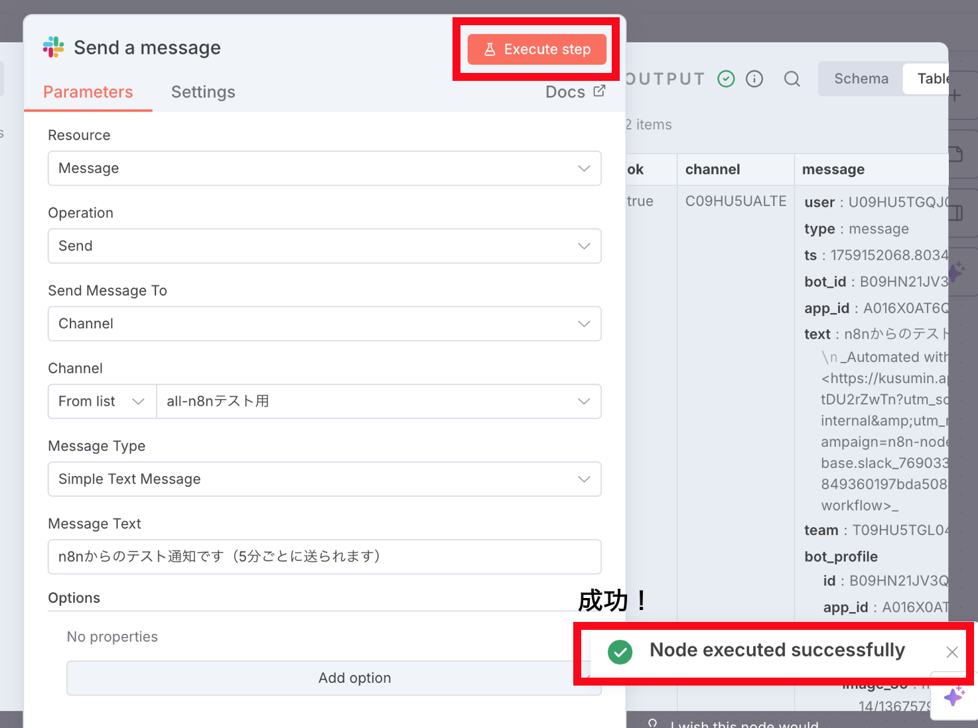978x728 pixels.
Task: Click the team value row
Action: [x=876, y=530]
